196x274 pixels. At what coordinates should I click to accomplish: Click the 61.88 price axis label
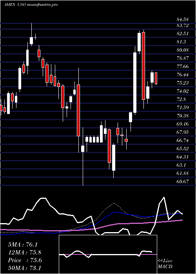[183, 173]
